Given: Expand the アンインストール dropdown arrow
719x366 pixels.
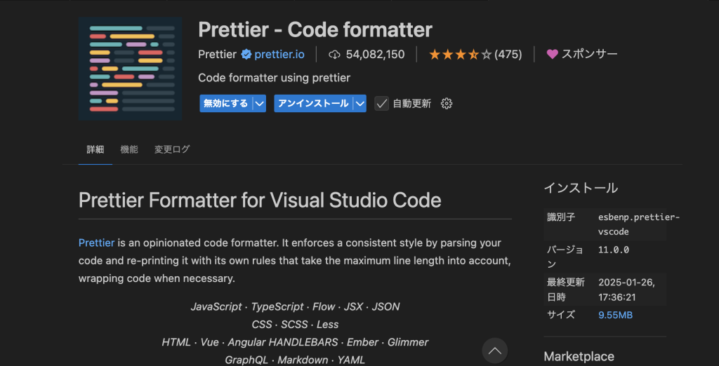Looking at the screenshot, I should click(359, 103).
